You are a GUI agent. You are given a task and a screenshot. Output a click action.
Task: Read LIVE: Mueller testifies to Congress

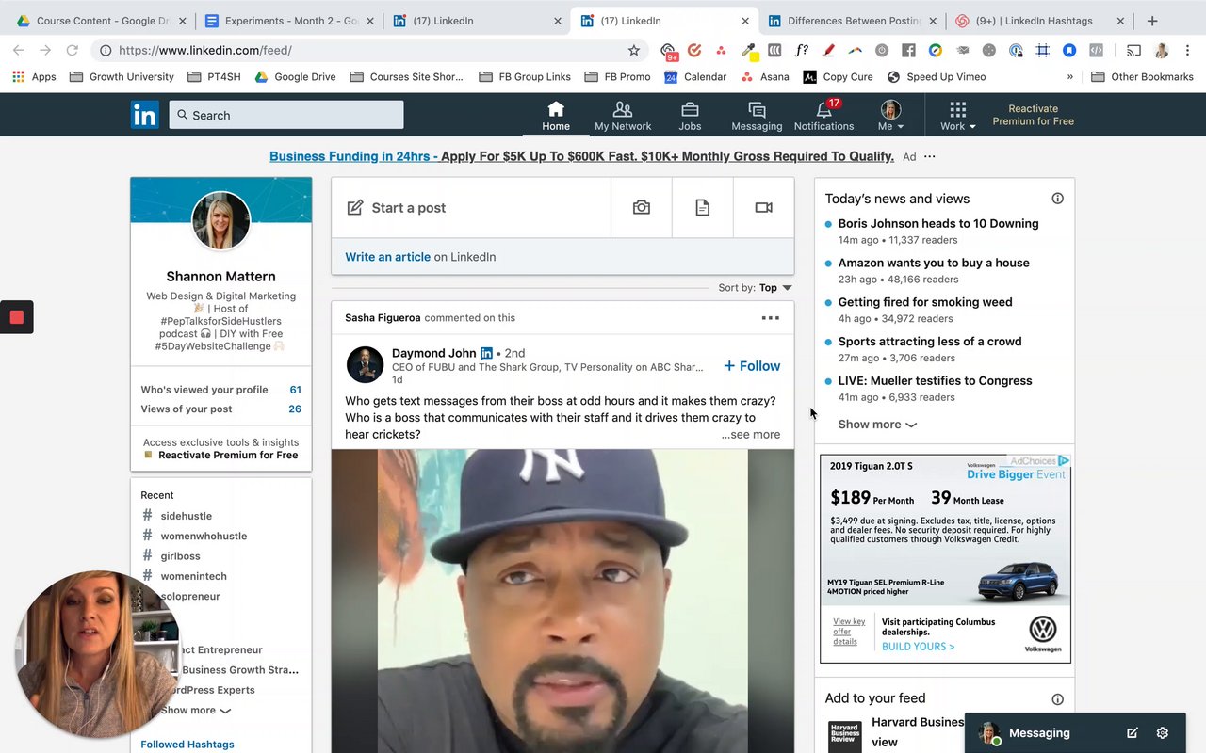(935, 382)
